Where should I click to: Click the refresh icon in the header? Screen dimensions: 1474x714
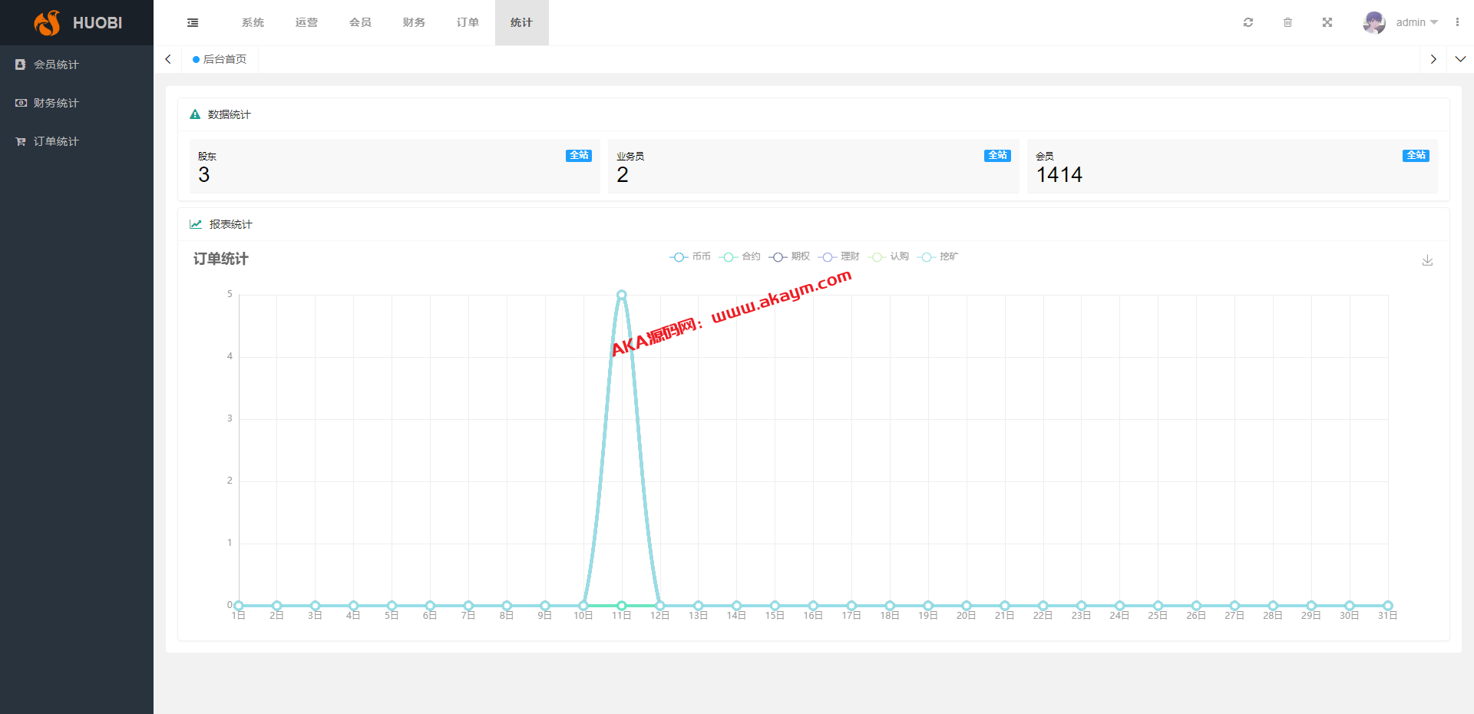click(x=1248, y=23)
